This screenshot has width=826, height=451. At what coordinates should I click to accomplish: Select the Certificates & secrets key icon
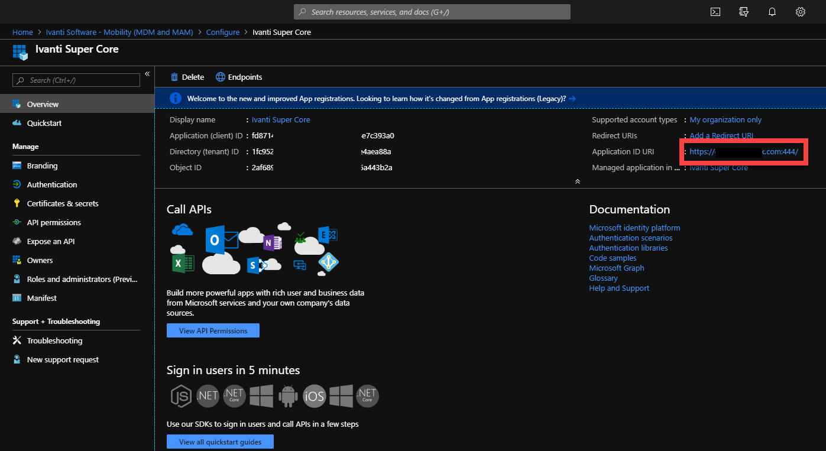click(x=18, y=203)
